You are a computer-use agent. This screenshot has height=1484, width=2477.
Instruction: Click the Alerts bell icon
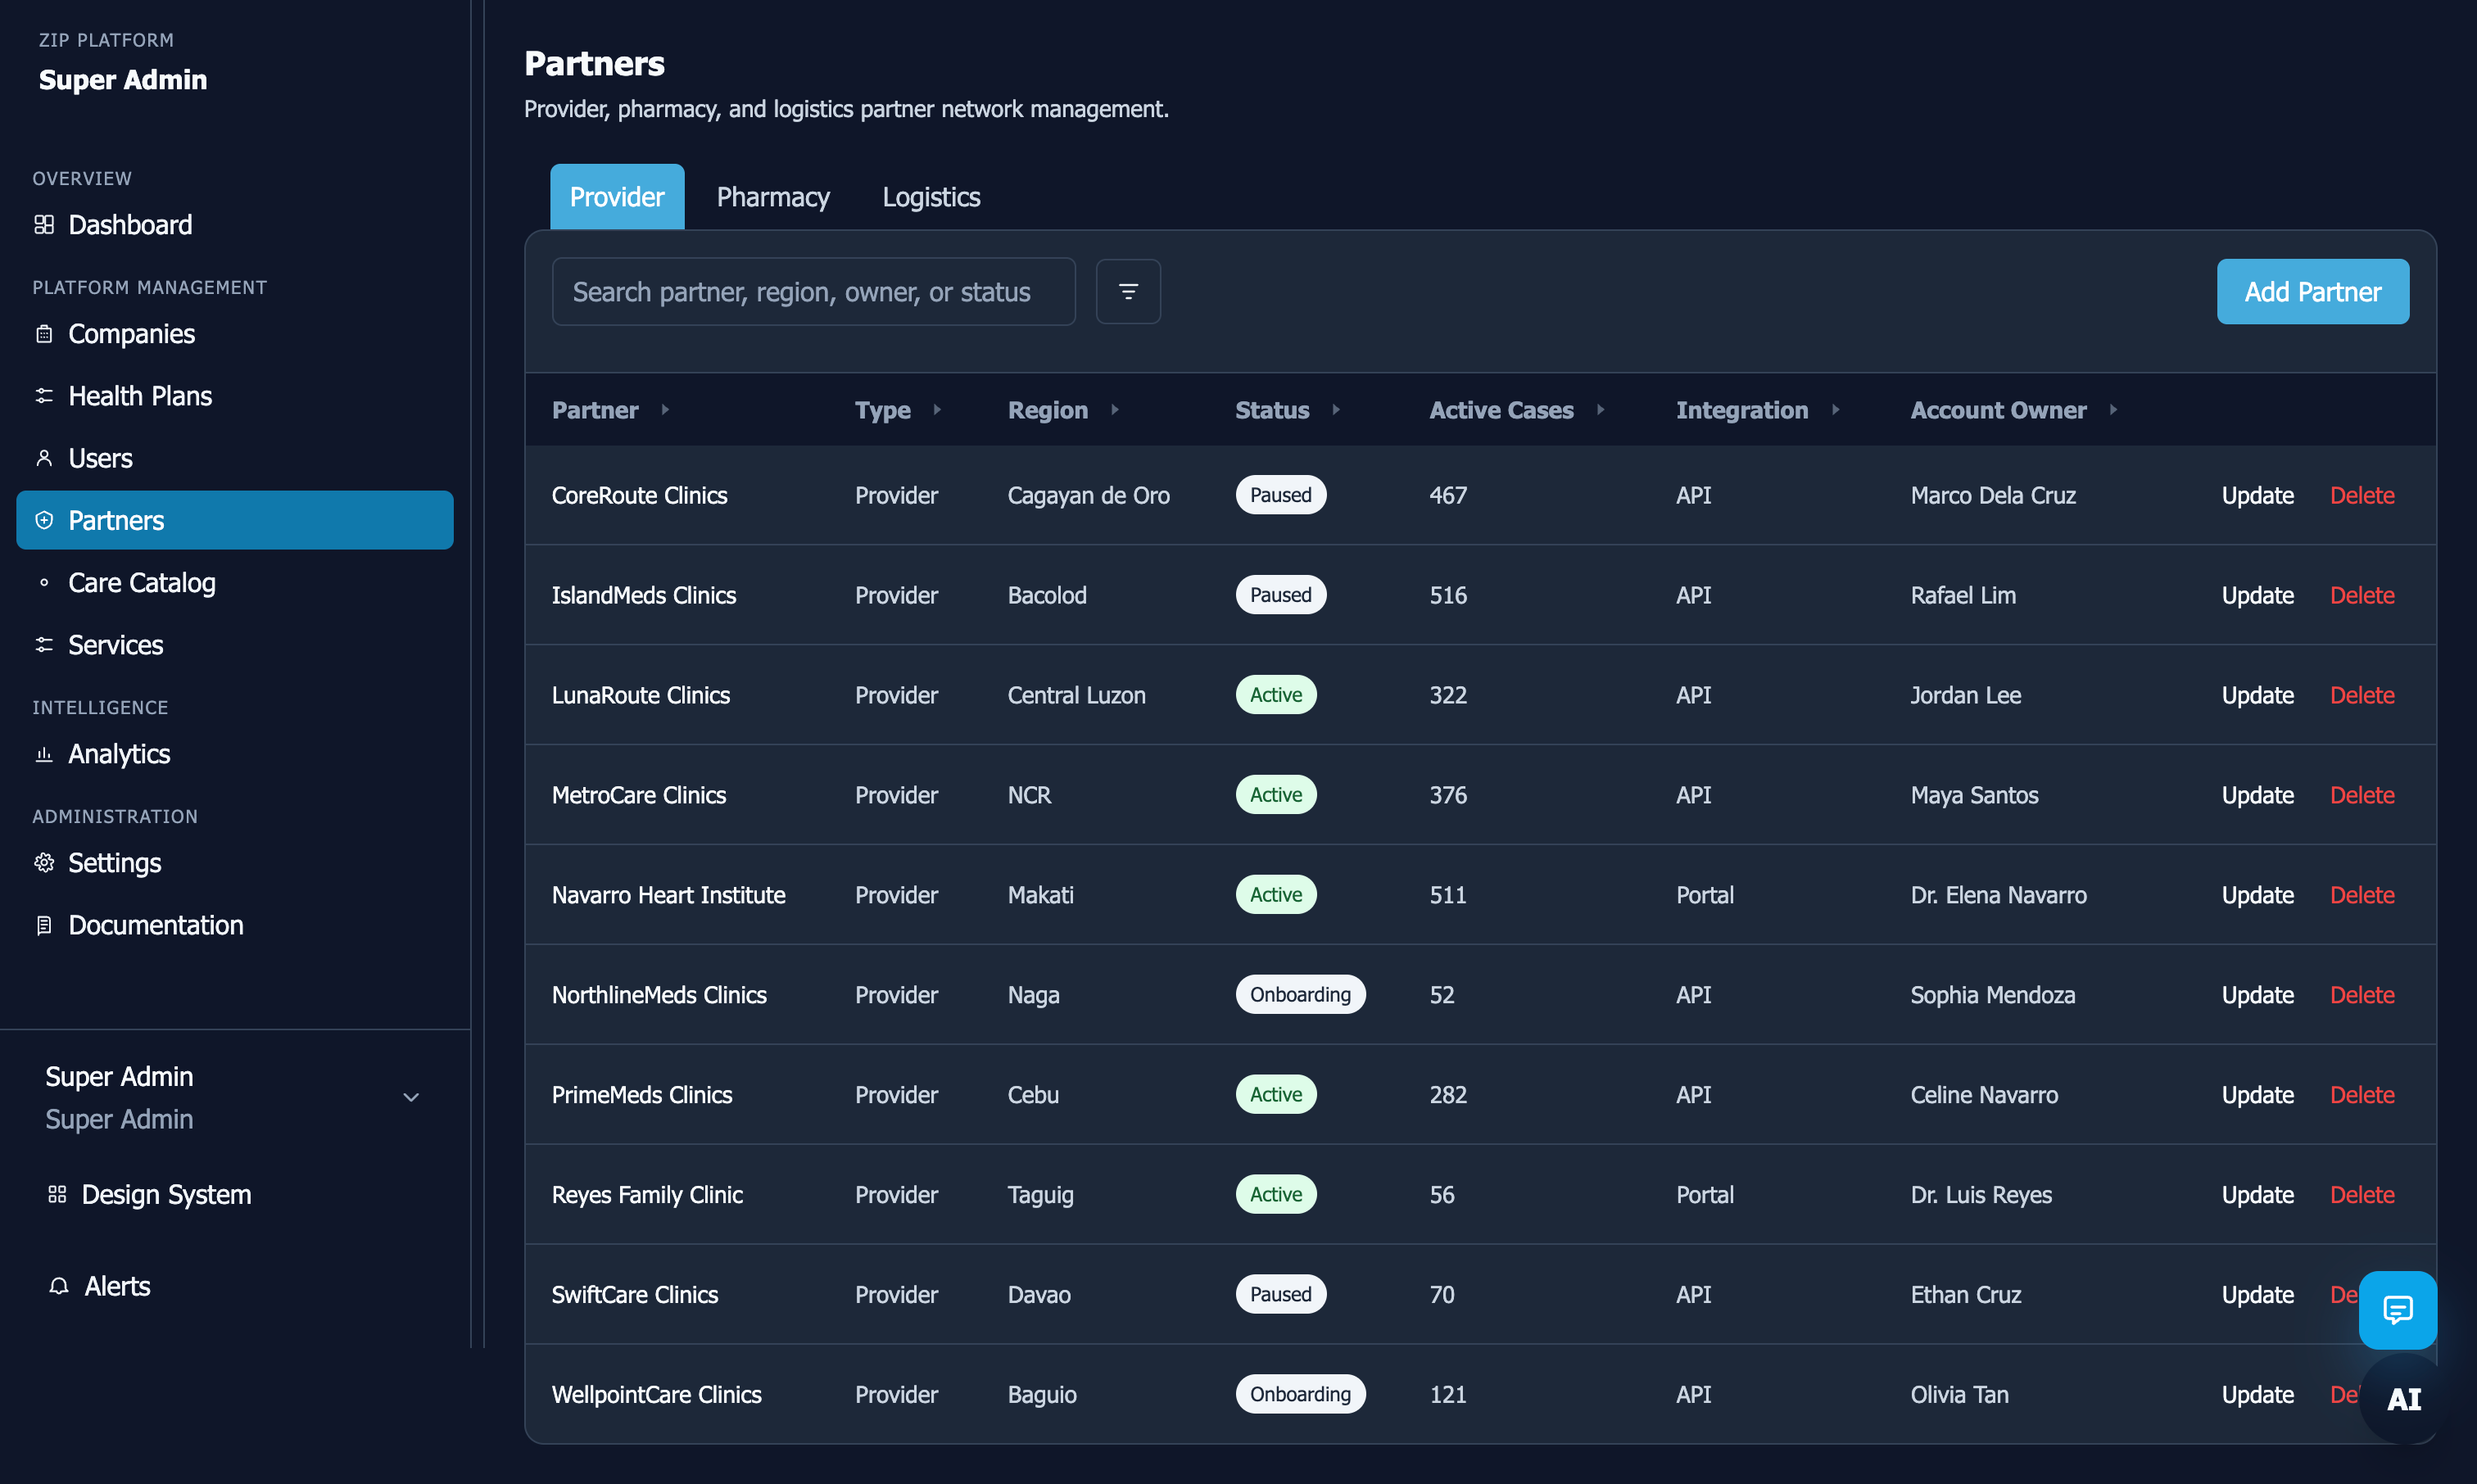click(59, 1286)
